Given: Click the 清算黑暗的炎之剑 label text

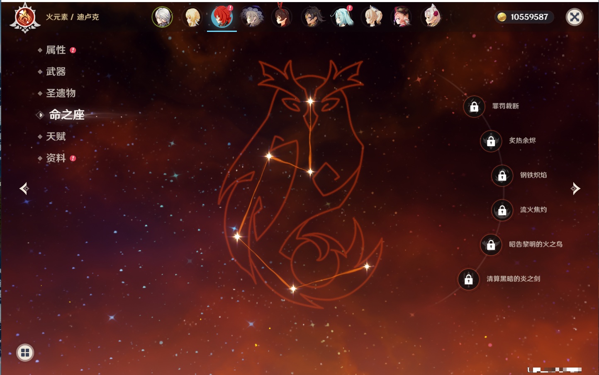Looking at the screenshot, I should click(513, 278).
